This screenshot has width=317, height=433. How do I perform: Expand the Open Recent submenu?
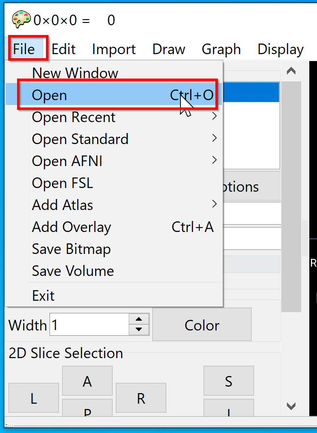114,117
